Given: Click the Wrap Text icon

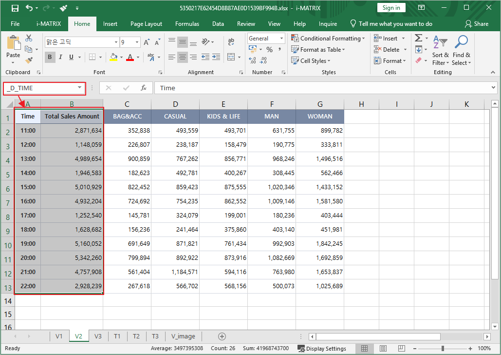Looking at the screenshot, I should point(231,42).
